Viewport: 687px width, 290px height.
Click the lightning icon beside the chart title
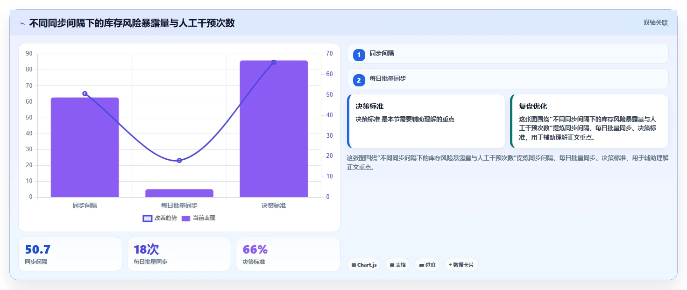pos(22,23)
